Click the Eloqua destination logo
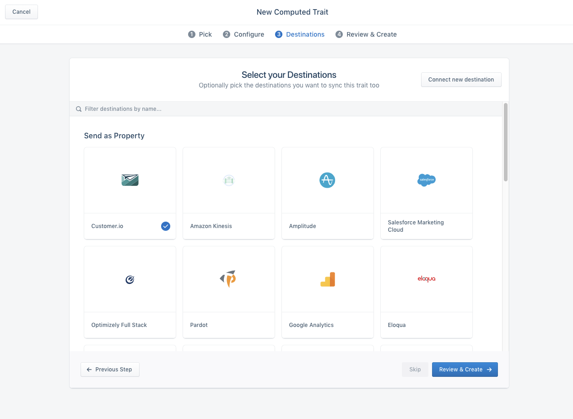 pos(426,279)
